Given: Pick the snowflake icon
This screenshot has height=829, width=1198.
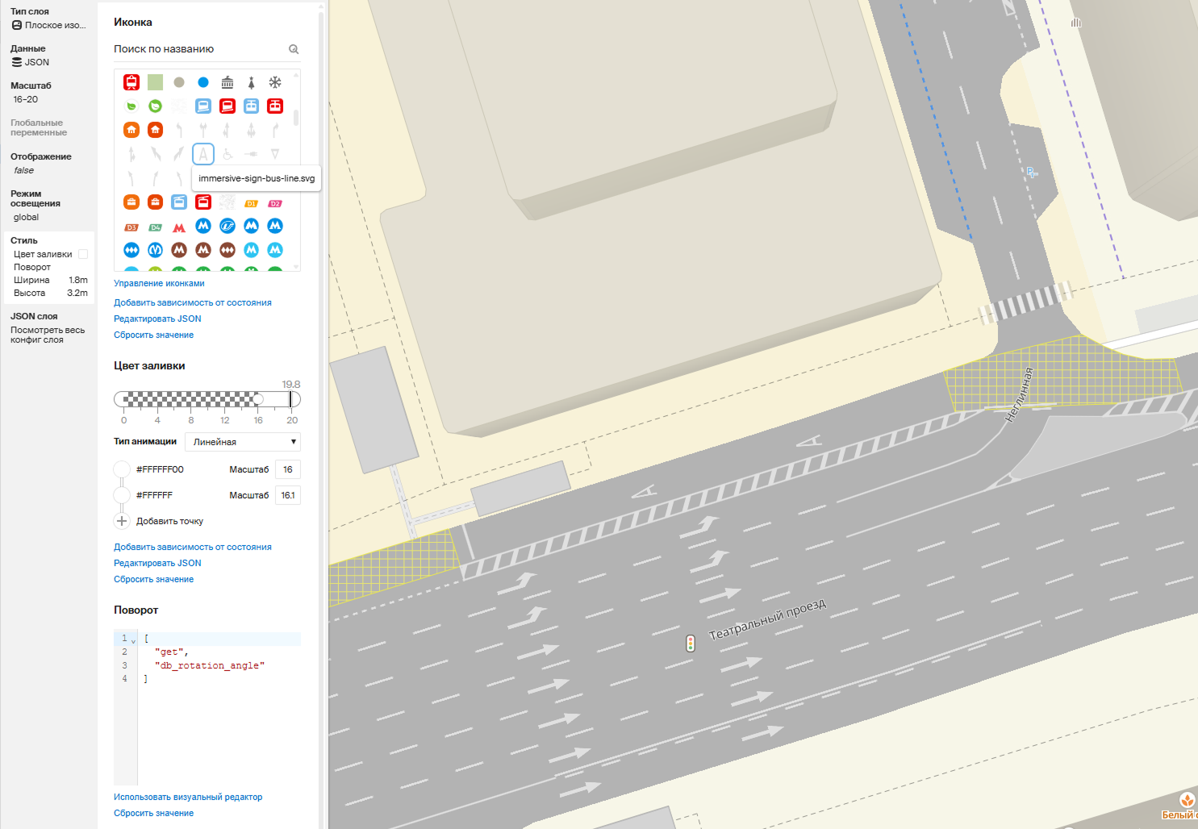Looking at the screenshot, I should pos(275,82).
